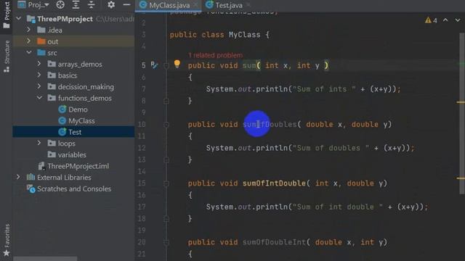The width and height of the screenshot is (465, 261).
Task: Expand the .idea folder
Action: (x=29, y=30)
